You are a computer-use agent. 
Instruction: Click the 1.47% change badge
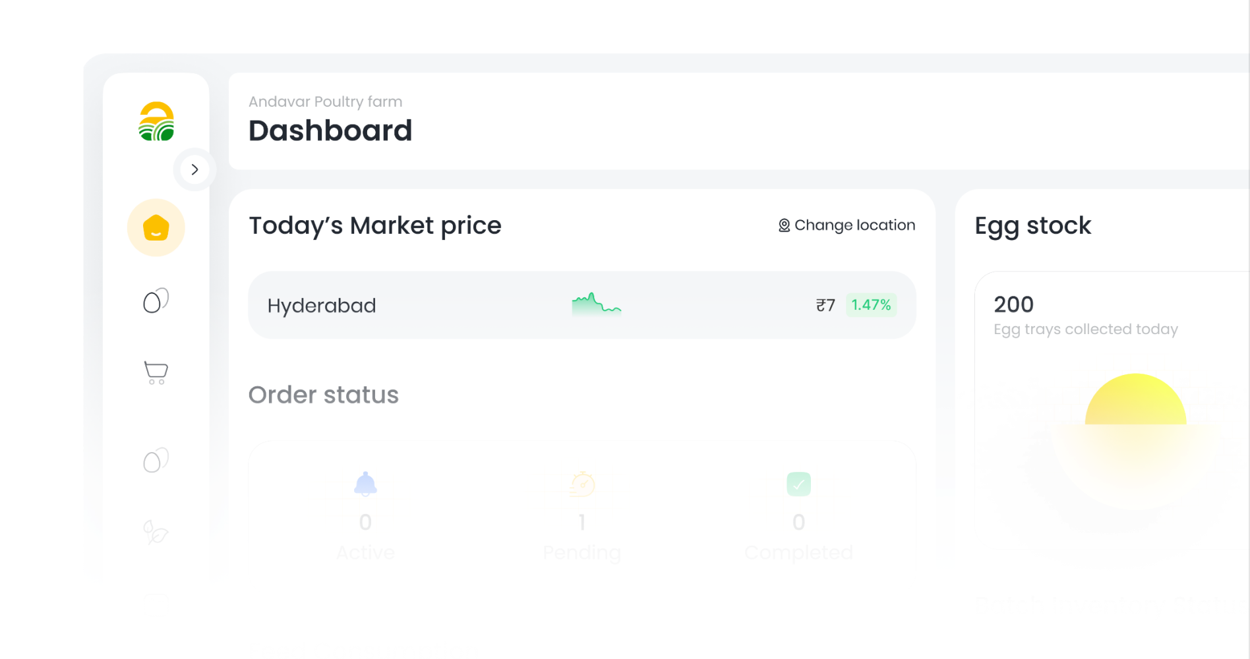[871, 305]
